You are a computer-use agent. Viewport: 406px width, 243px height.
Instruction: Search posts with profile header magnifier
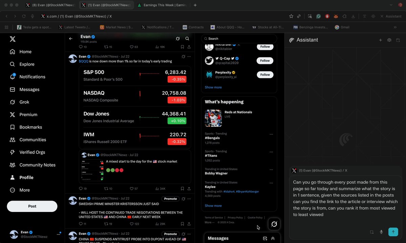click(187, 38)
